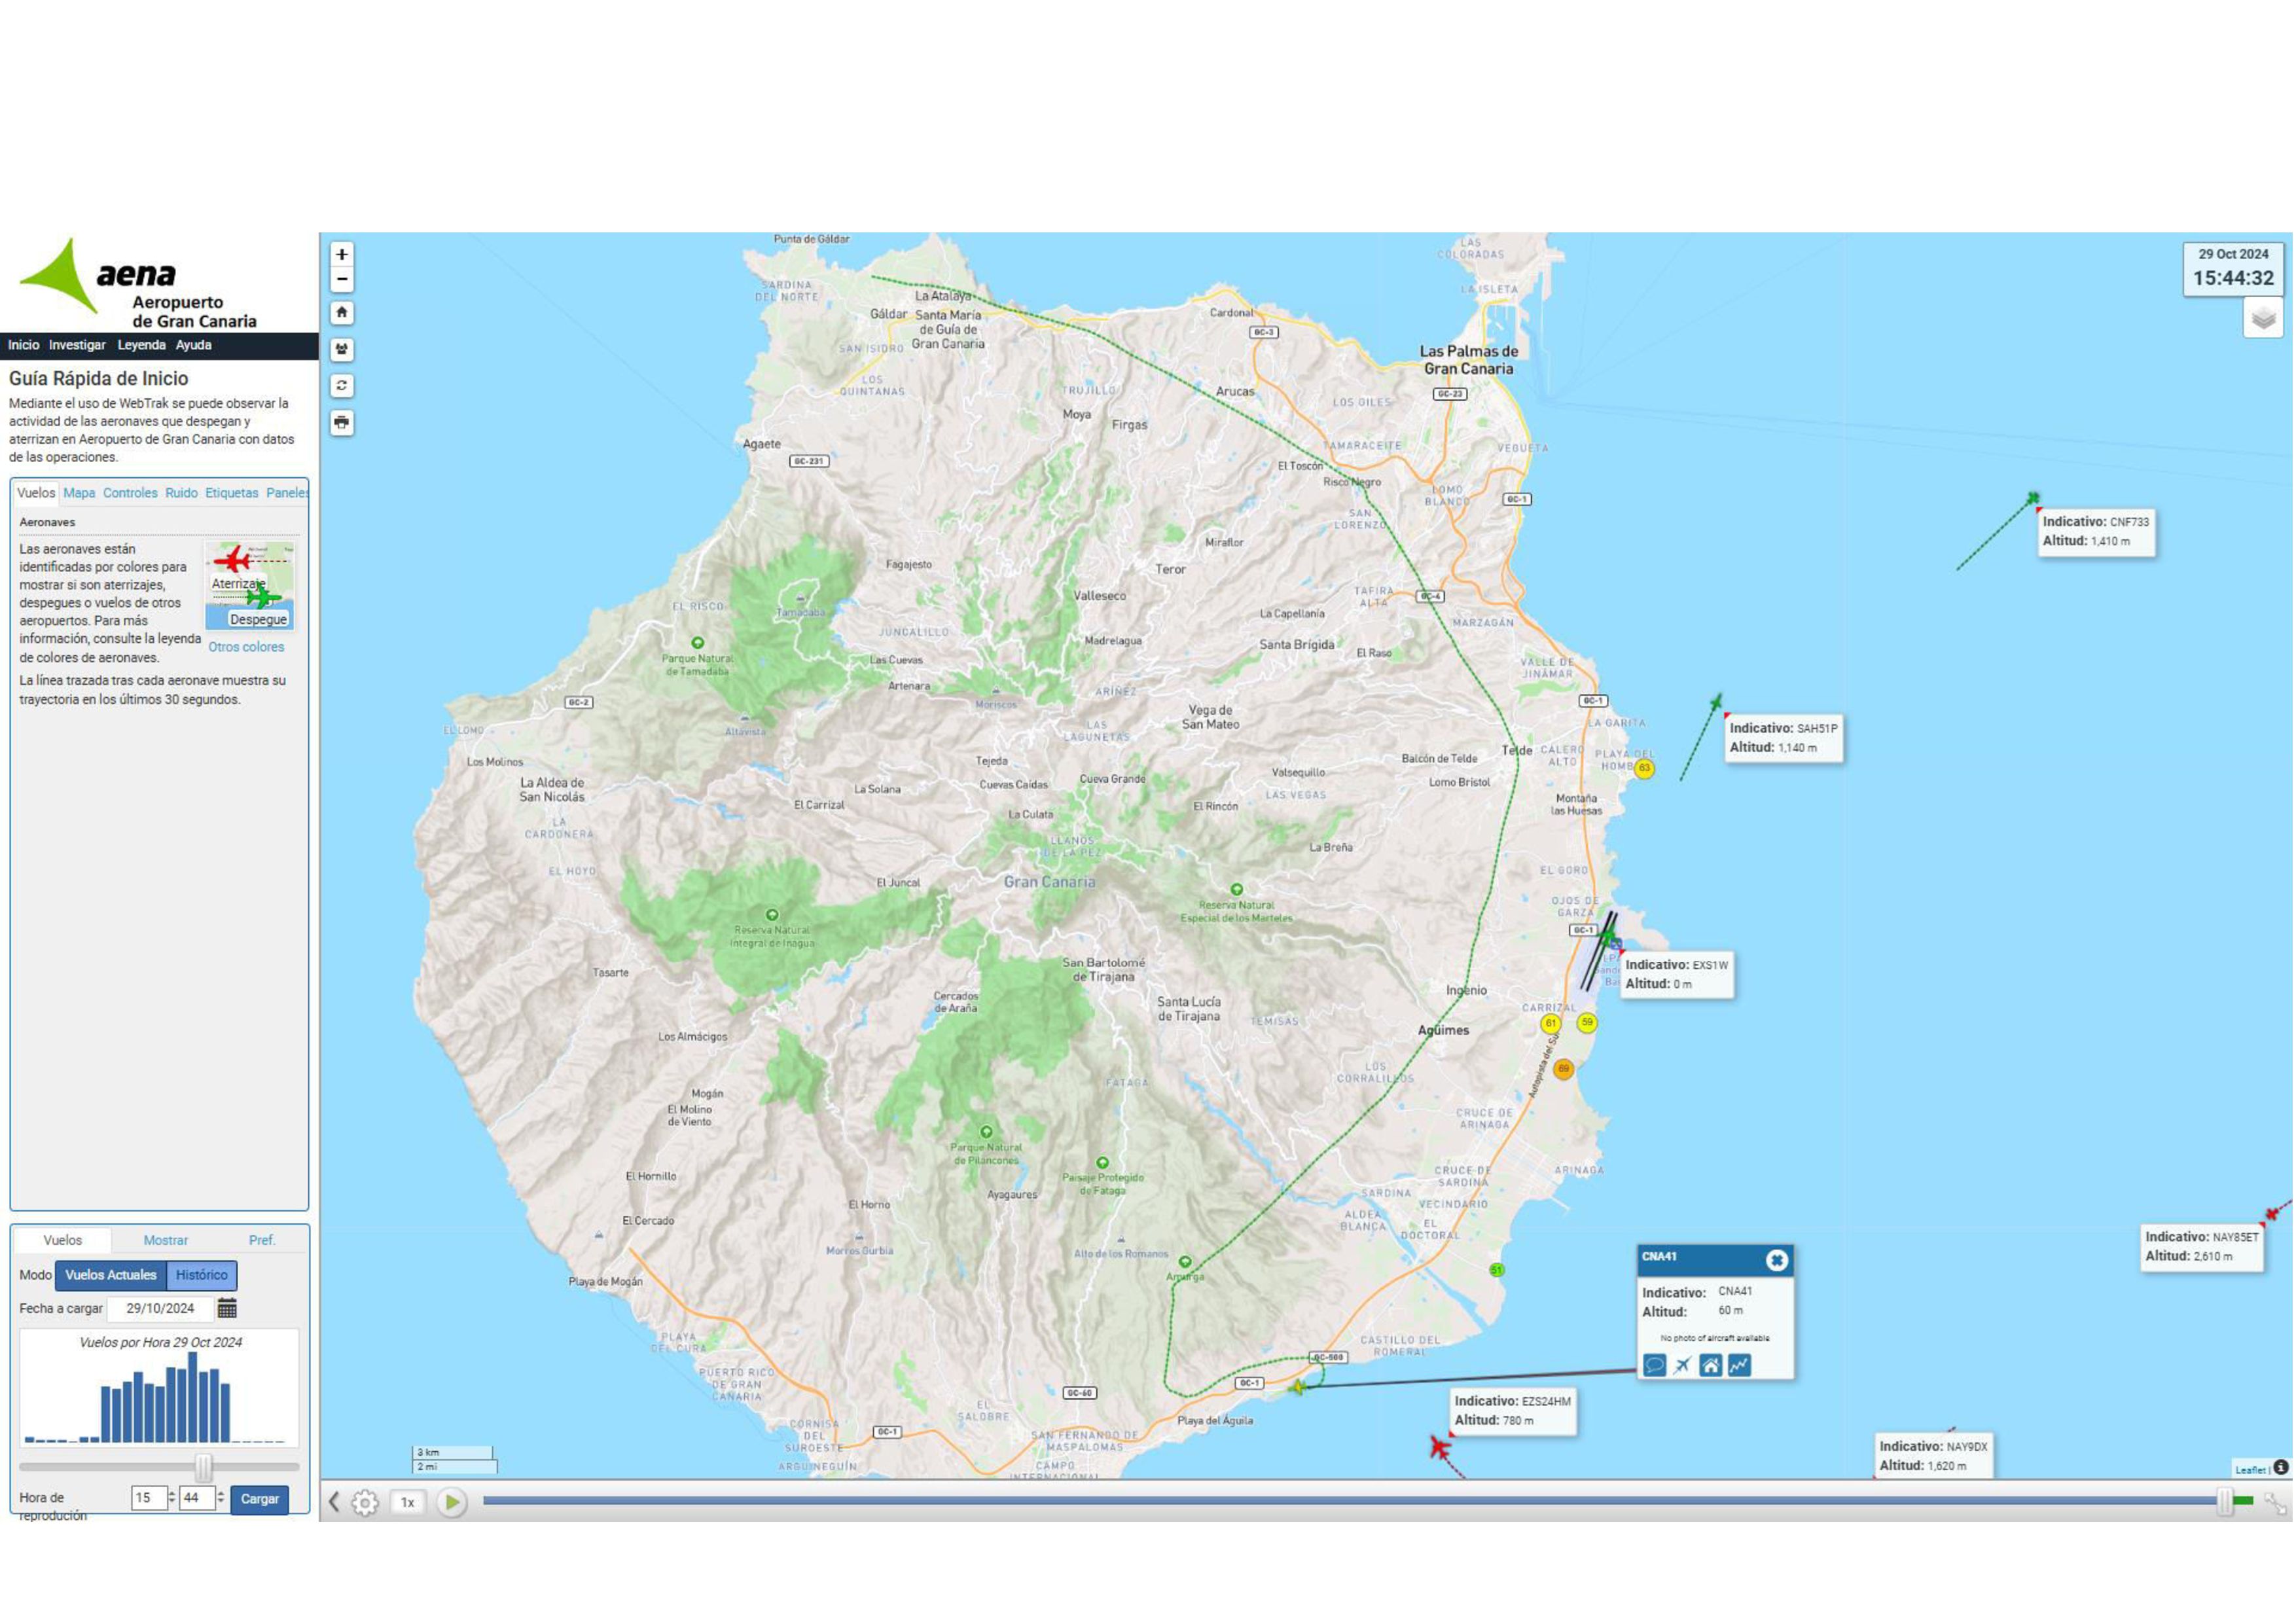Open the calendar date picker icon
Viewport: 2296px width, 1624px height.
click(x=227, y=1308)
